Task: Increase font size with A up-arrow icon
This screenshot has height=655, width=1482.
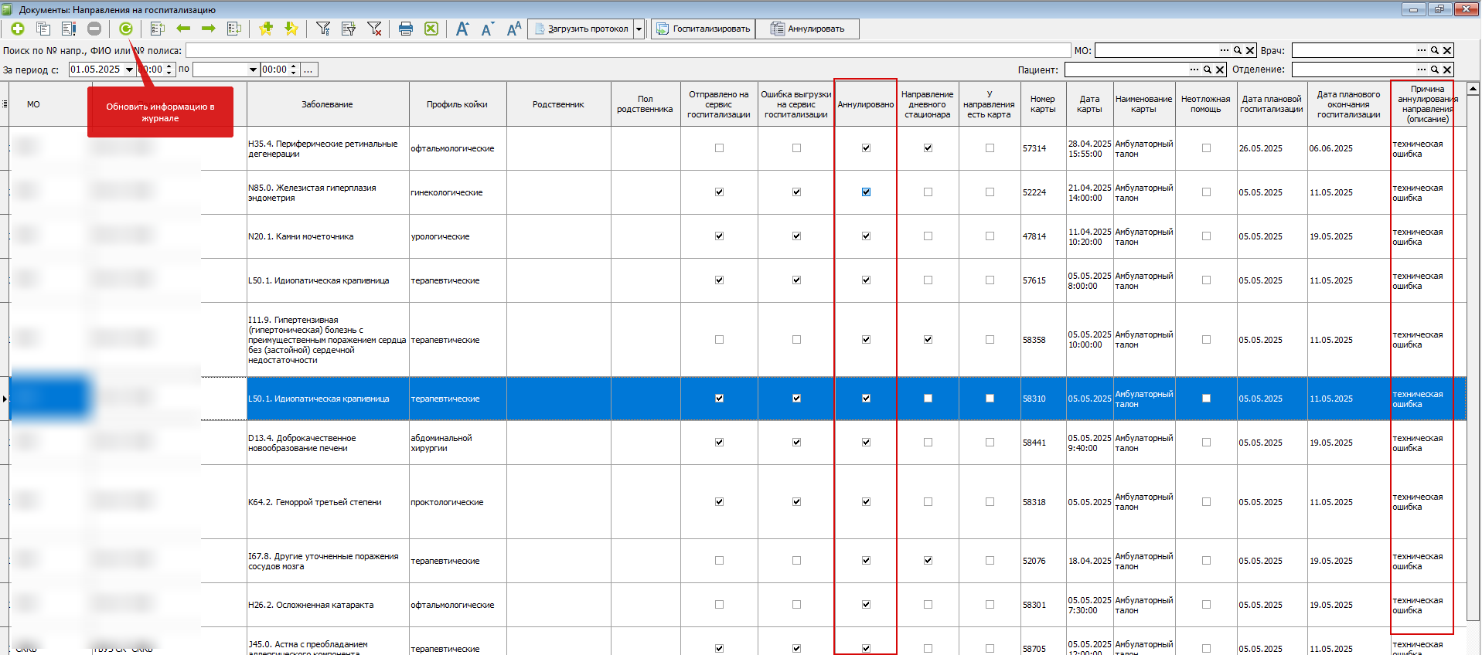Action: tap(462, 29)
